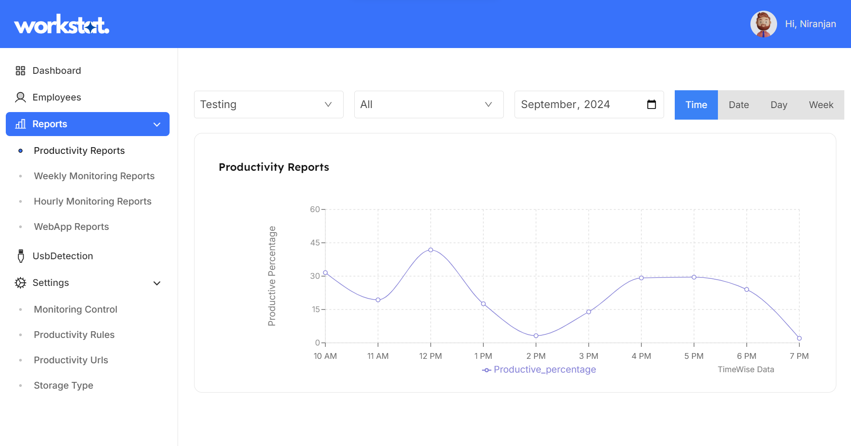This screenshot has height=446, width=851.
Task: Toggle the Productive_percentage legend
Action: [539, 370]
